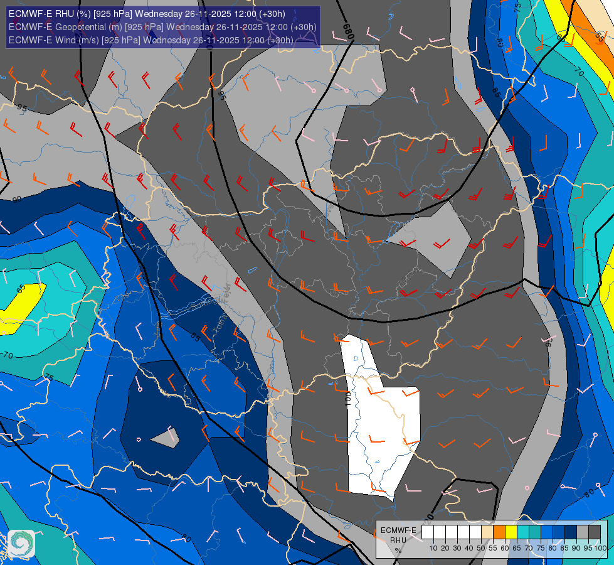Viewport: 614px width, 565px height.
Task: Click the teal 70–75 legend swatch
Action: point(535,532)
